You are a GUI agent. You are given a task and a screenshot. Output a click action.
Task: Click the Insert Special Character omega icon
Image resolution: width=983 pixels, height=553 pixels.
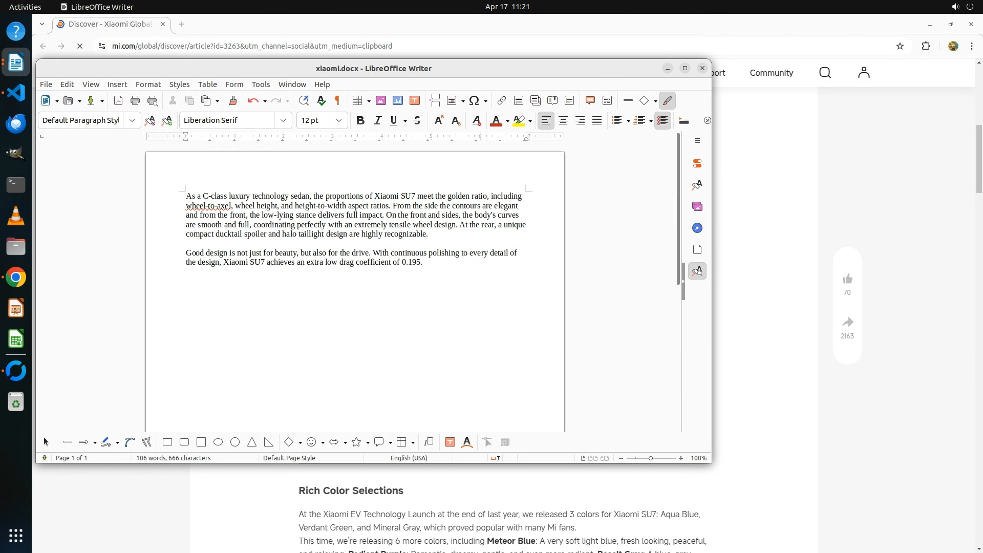click(x=474, y=101)
